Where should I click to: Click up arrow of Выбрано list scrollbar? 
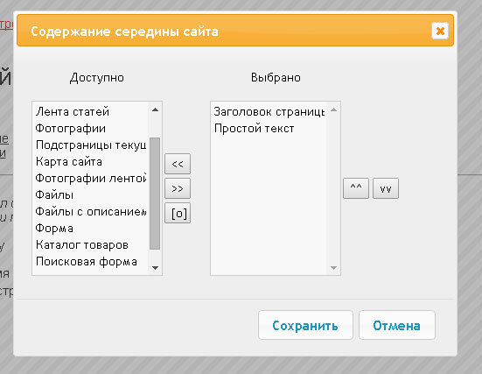click(333, 109)
